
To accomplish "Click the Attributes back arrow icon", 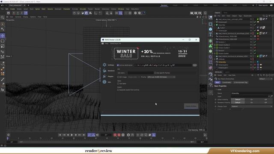I will pyautogui.click(x=252, y=75).
